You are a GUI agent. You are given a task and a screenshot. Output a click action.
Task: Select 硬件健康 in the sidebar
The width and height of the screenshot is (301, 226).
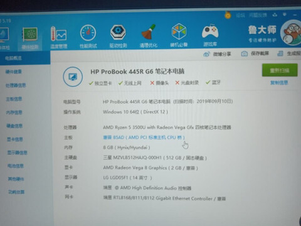tap(14, 72)
